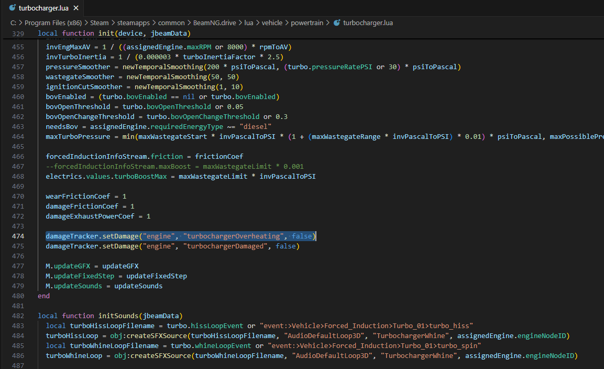Place cursor on 'invEngMaxAV' variable

click(x=68, y=47)
